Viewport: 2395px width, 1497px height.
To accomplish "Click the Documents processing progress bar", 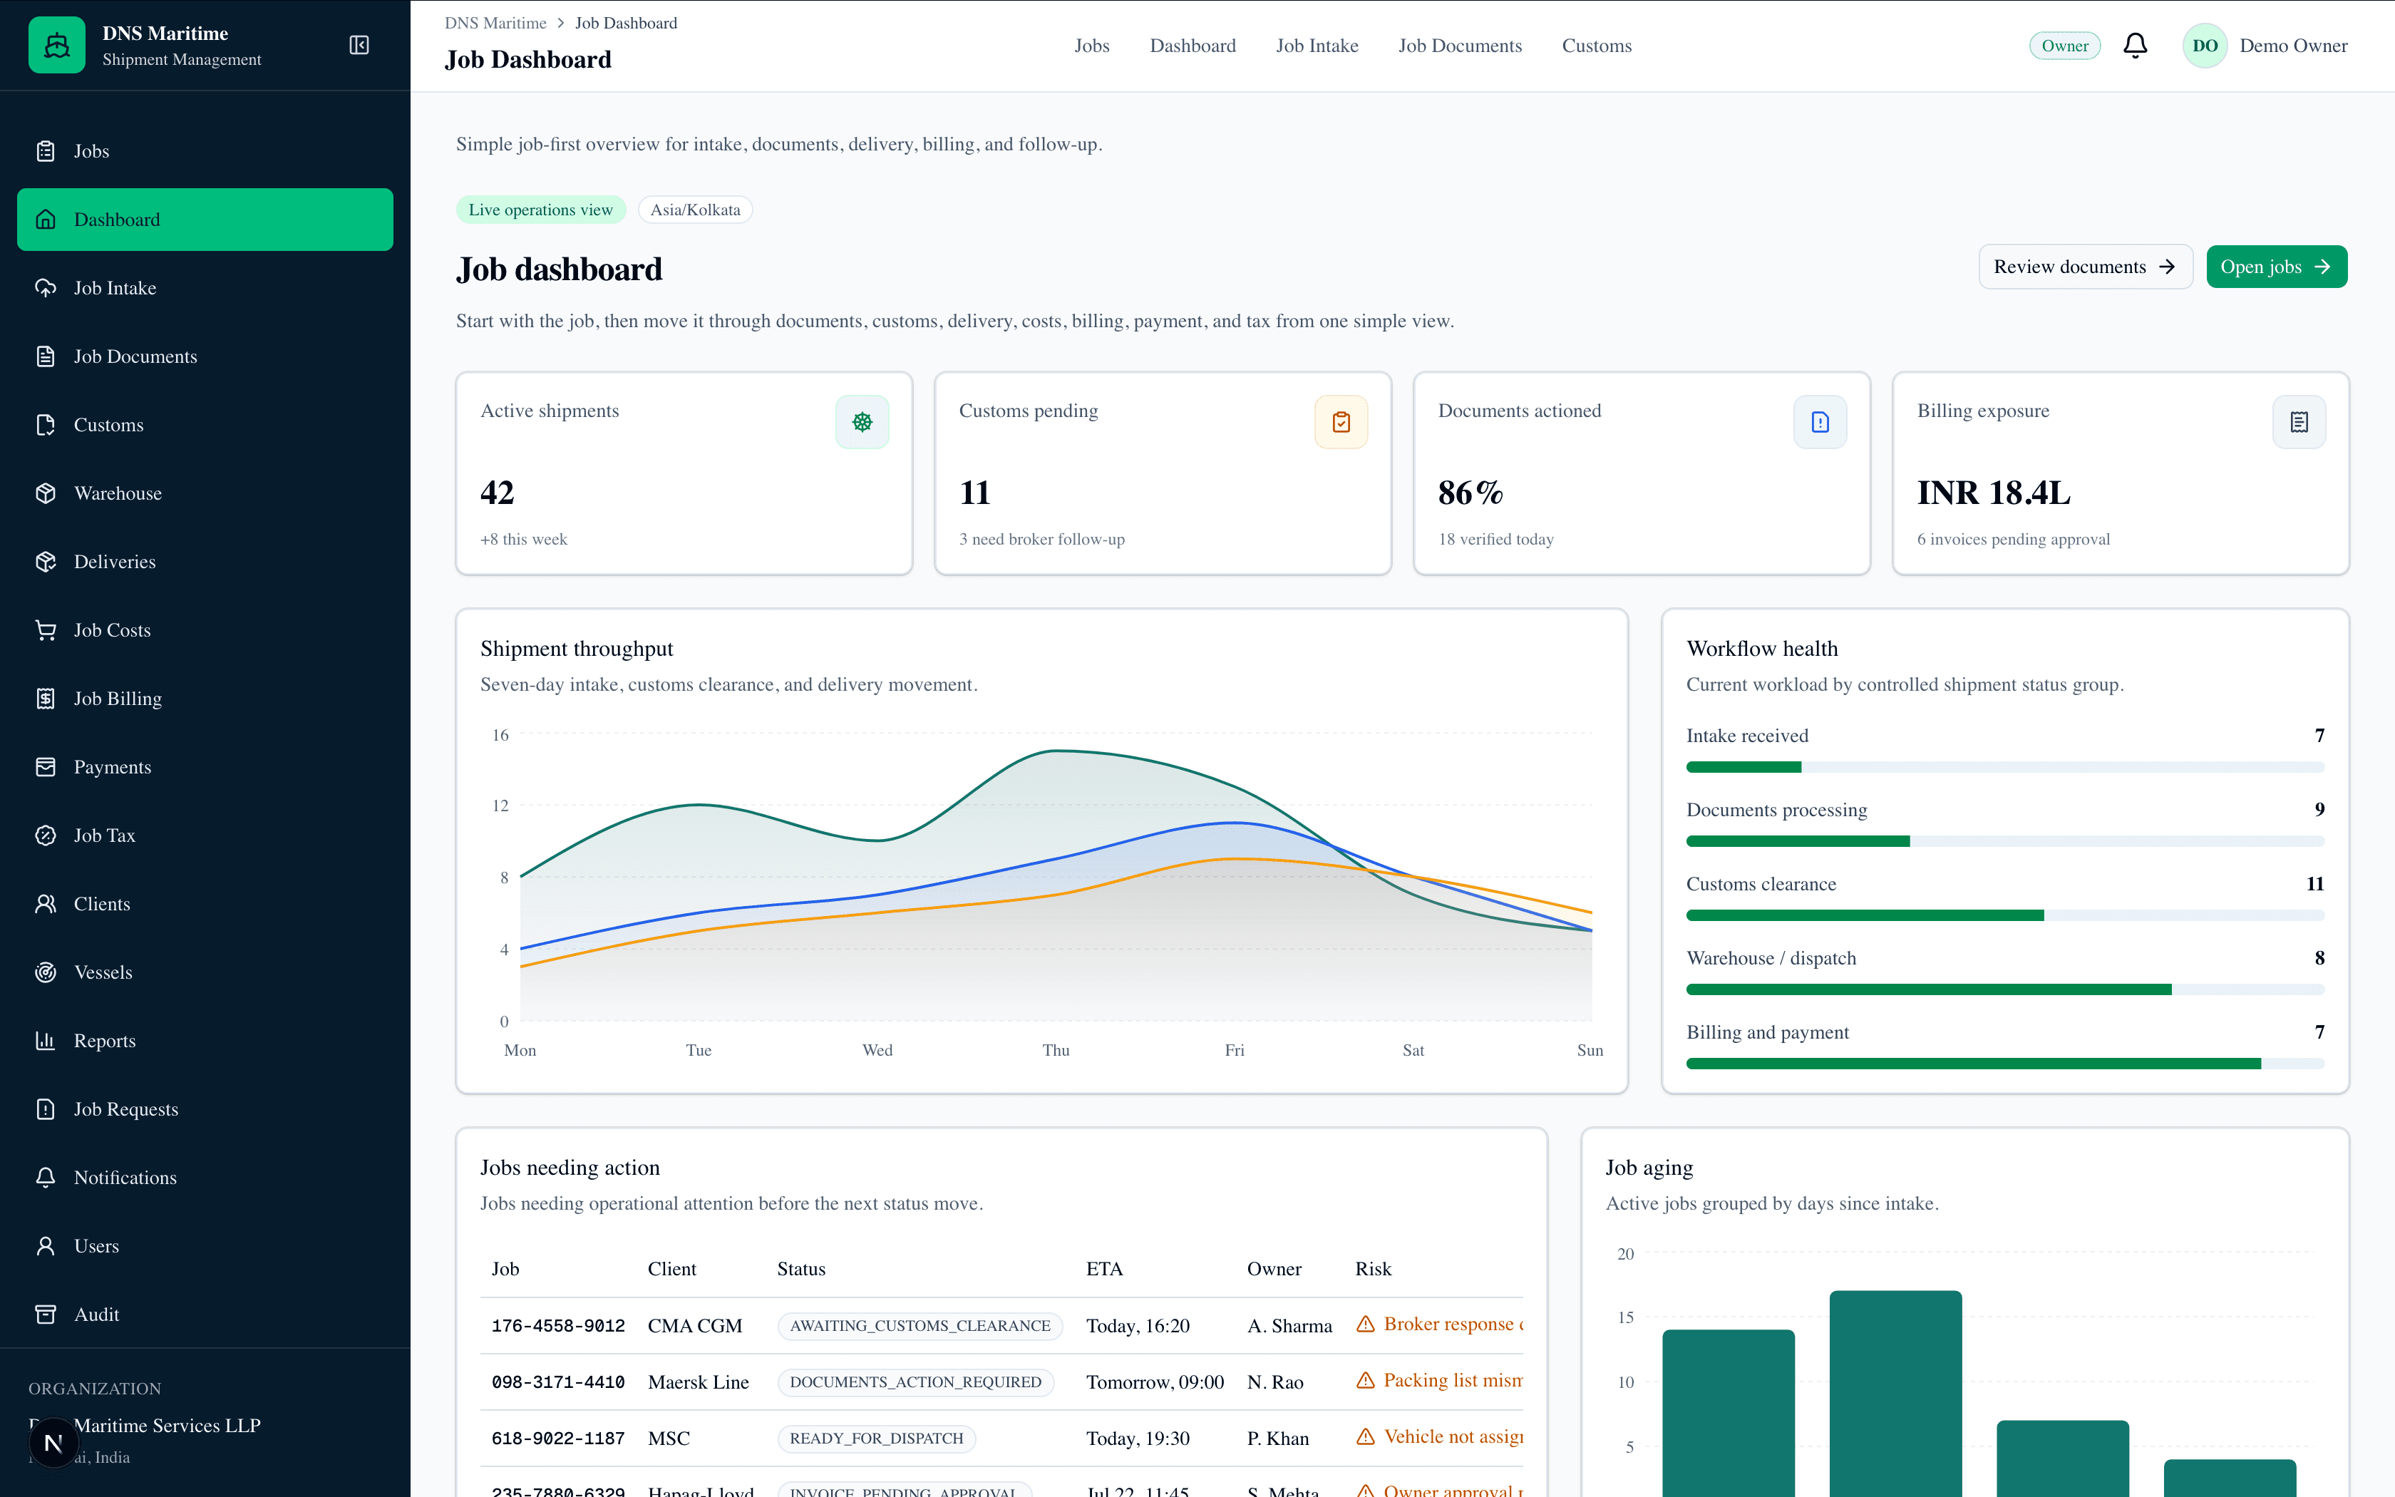I will click(2005, 842).
